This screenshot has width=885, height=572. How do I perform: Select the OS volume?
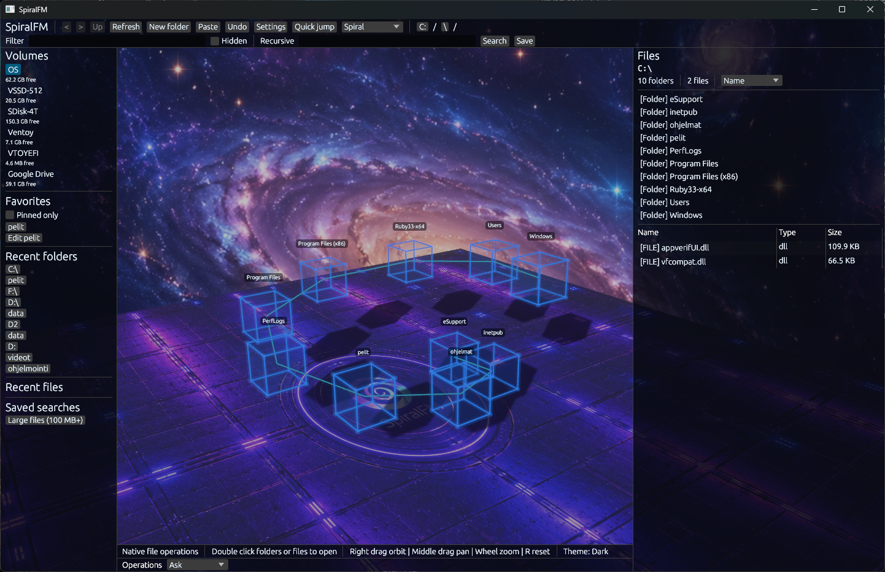(13, 70)
